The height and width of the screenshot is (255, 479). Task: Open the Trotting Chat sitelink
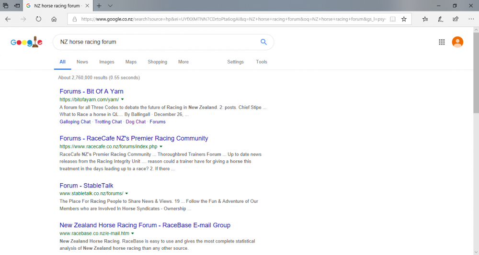(108, 122)
